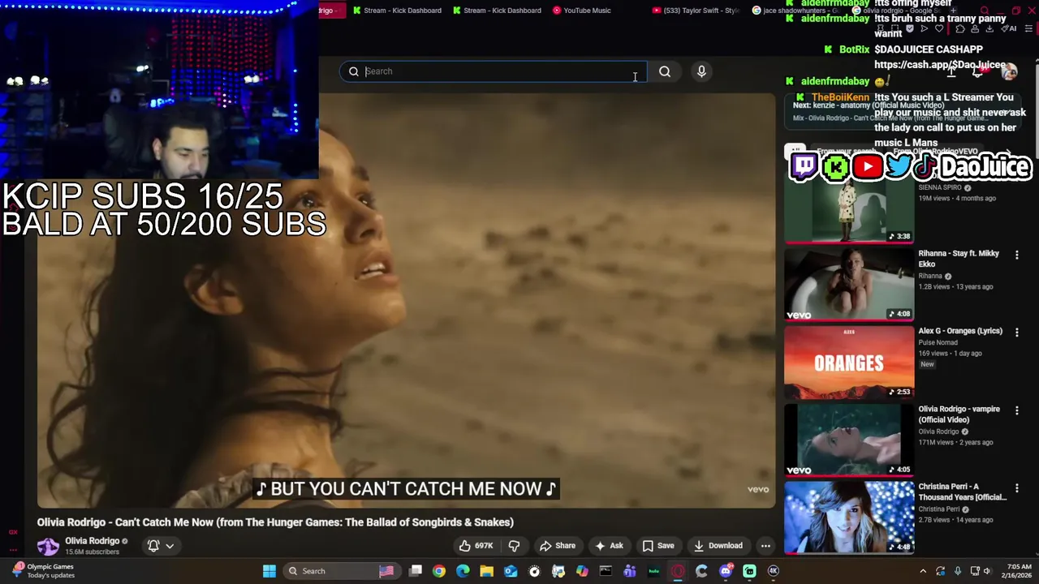This screenshot has height=584, width=1039.
Task: Open options menu for A Thousand Years
Action: [x=1016, y=488]
